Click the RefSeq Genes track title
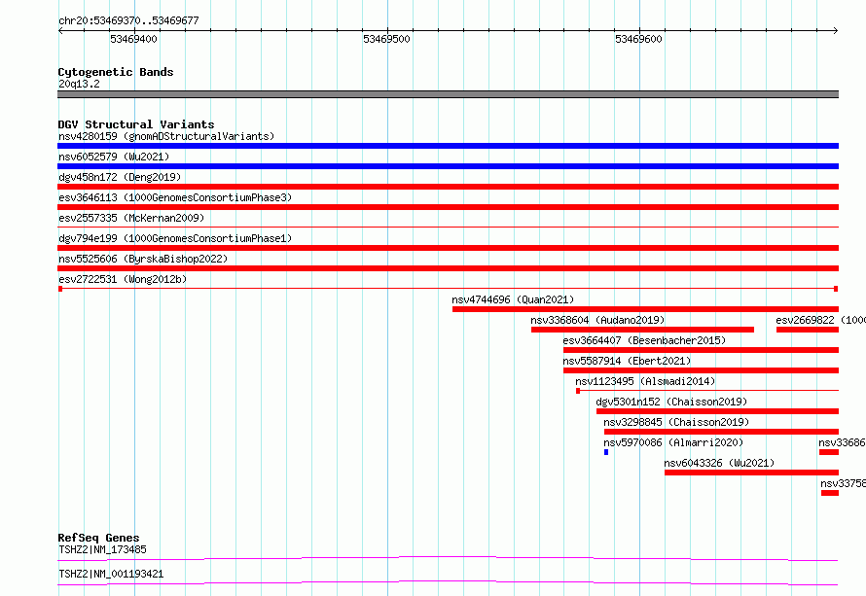Image resolution: width=866 pixels, height=596 pixels. [x=98, y=538]
